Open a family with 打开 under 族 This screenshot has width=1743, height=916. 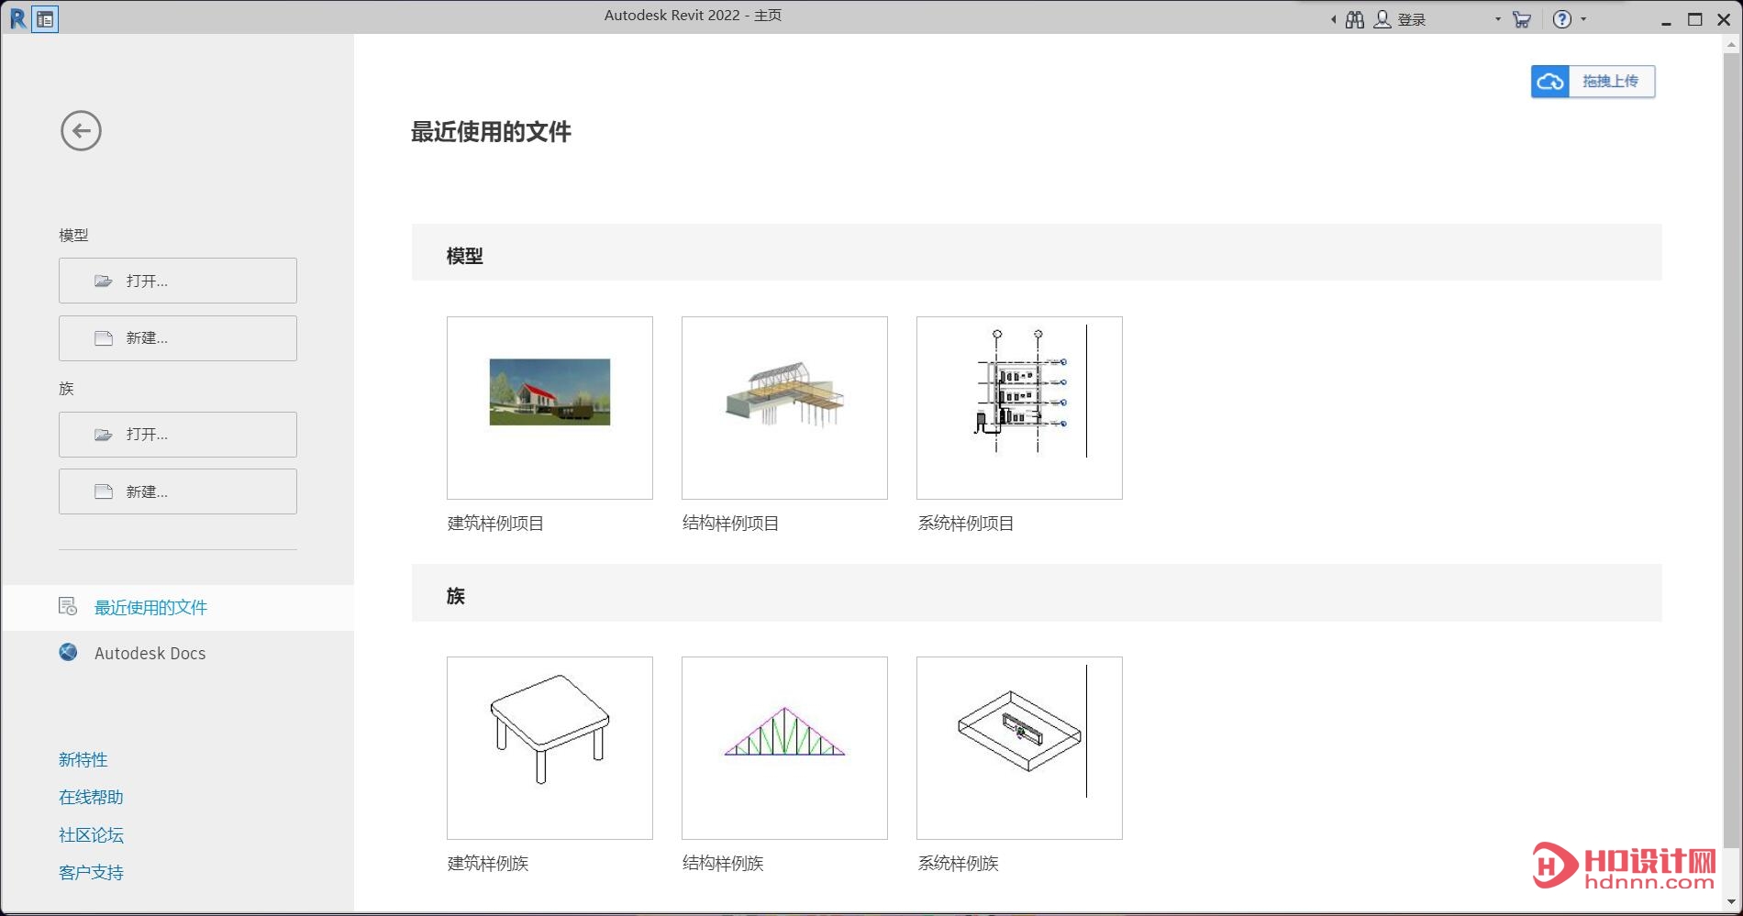(178, 435)
